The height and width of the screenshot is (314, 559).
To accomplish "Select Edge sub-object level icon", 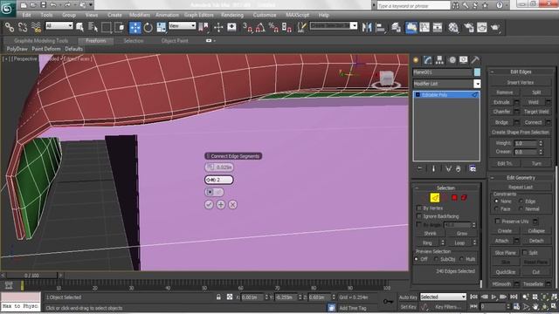I will [435, 198].
